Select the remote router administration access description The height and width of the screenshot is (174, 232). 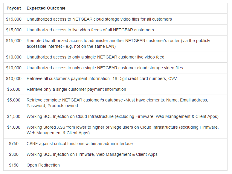[x=118, y=43]
